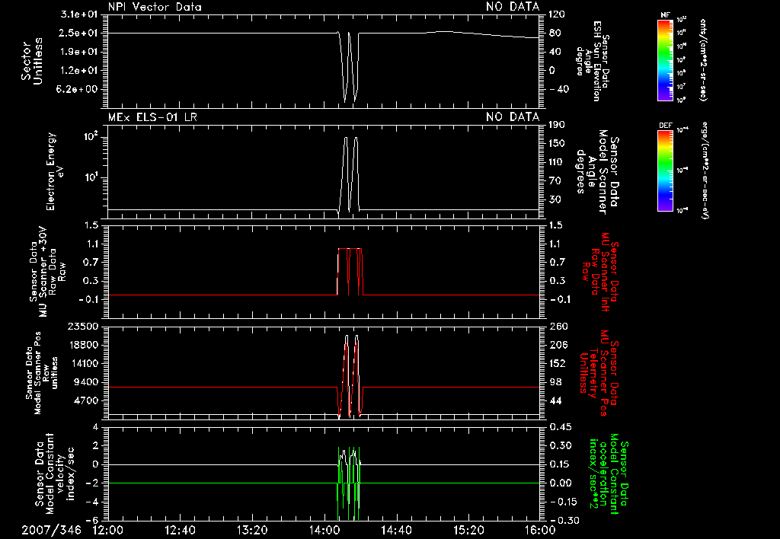Click the green 'Model Constant acceleration' axis title
The image size is (780, 539).
pos(609,474)
